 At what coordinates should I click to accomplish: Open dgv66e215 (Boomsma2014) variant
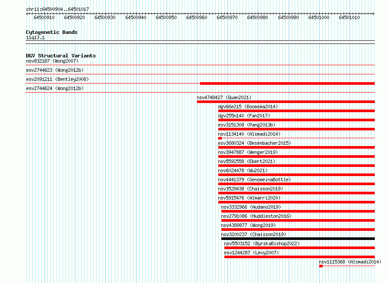pyautogui.click(x=248, y=107)
